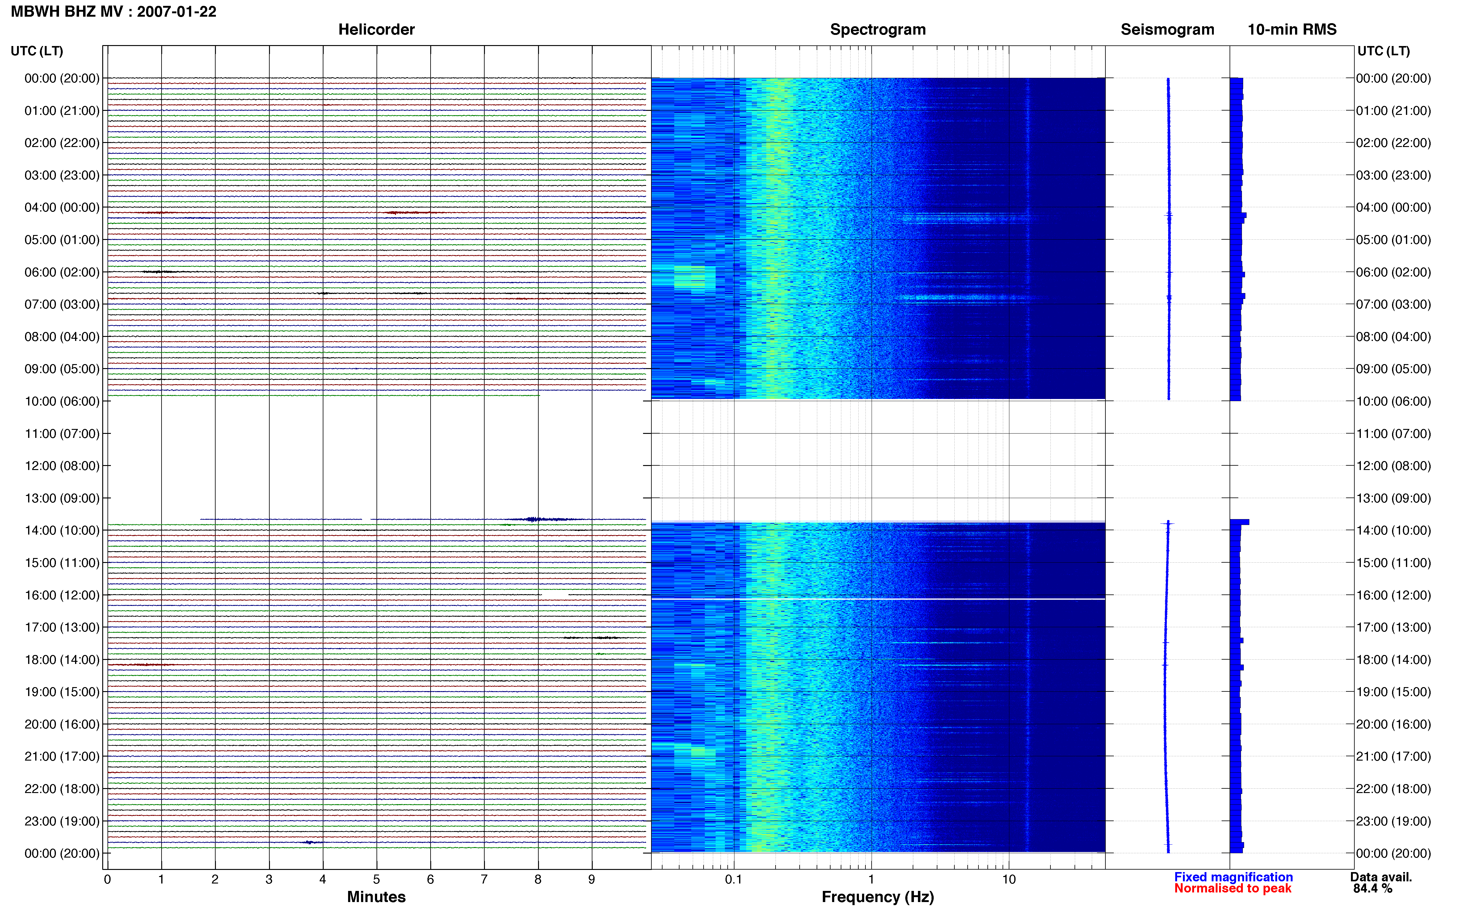Screen dimensions: 1464x915
Task: Click the "Data avail." label
Action: tap(1381, 877)
